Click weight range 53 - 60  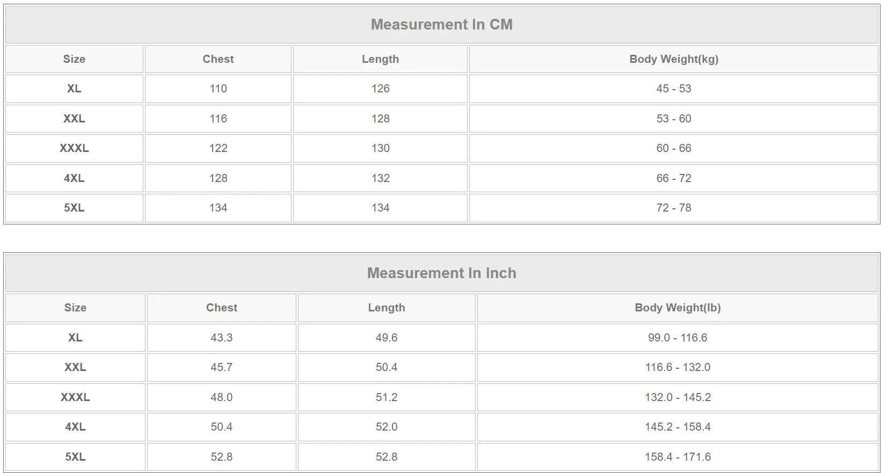[674, 119]
